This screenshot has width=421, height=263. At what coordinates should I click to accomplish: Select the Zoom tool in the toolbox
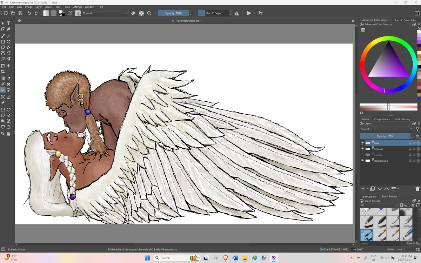(3, 134)
